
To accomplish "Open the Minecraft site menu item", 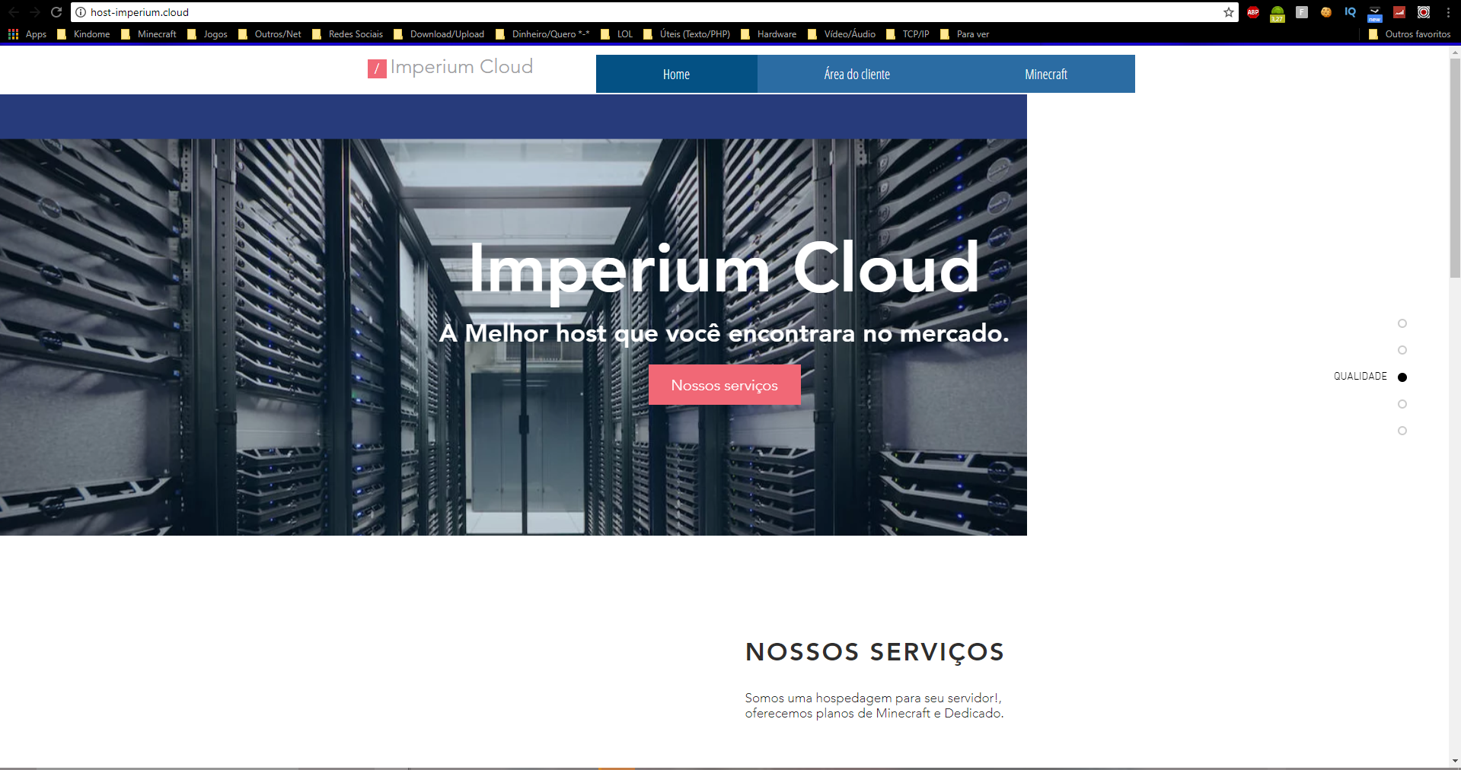I will [x=1046, y=74].
